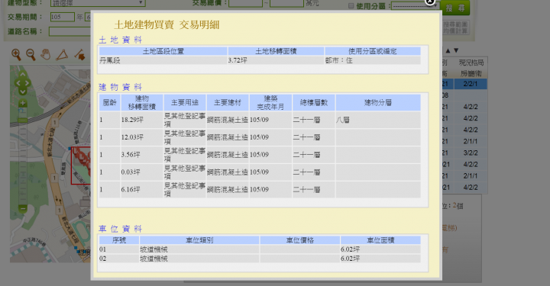Click 坡道機械 in parking row 02
This screenshot has width=550, height=286.
coord(199,259)
